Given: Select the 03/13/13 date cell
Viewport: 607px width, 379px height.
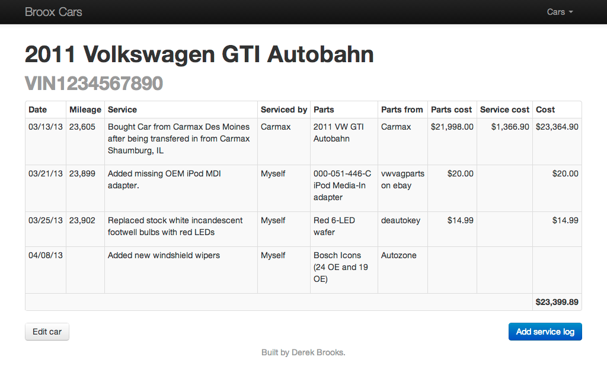Looking at the screenshot, I should tap(45, 127).
